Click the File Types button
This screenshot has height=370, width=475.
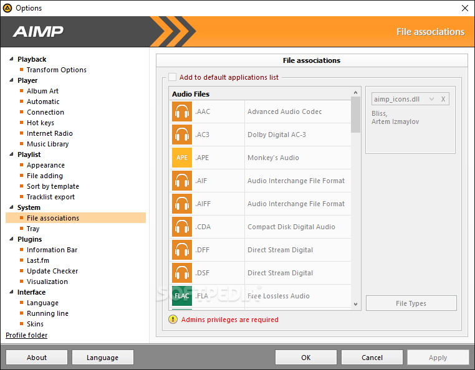click(411, 303)
